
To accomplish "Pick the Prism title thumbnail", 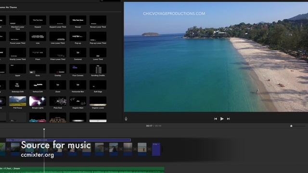I will click(x=38, y=53).
